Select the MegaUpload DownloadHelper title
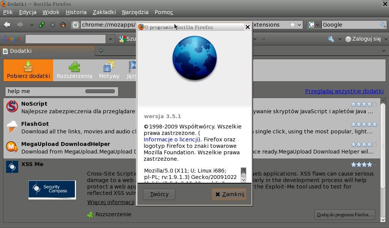The width and height of the screenshot is (389, 228). [65, 144]
